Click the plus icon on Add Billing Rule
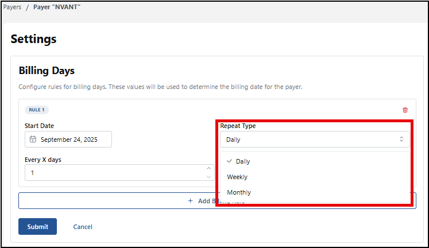Viewport: 429px width, 248px height. pyautogui.click(x=190, y=201)
